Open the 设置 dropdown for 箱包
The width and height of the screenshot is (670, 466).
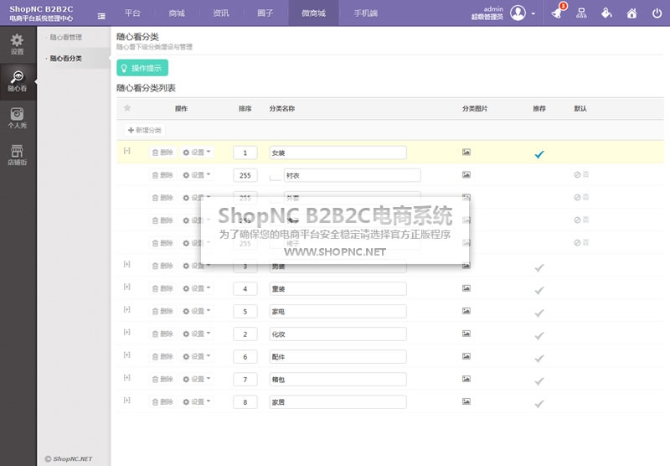pyautogui.click(x=197, y=379)
